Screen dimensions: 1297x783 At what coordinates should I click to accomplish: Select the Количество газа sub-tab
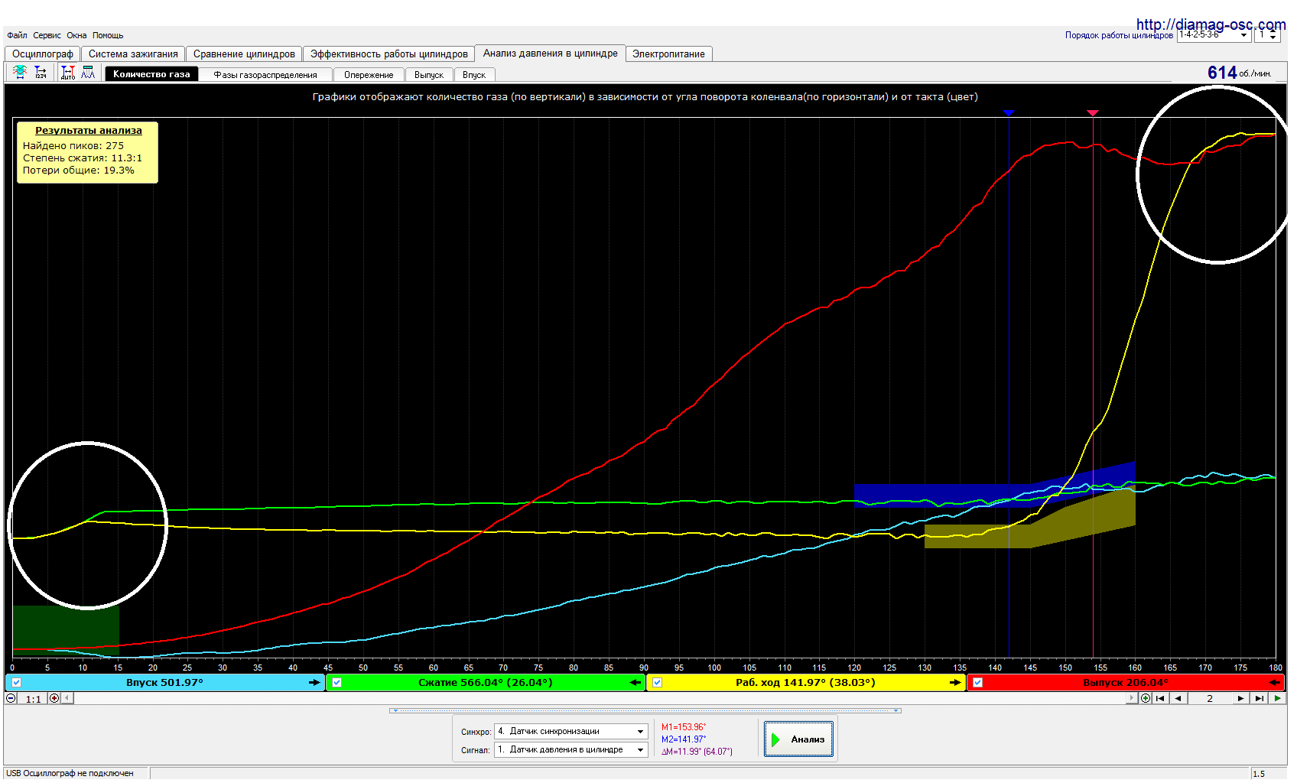pos(151,74)
